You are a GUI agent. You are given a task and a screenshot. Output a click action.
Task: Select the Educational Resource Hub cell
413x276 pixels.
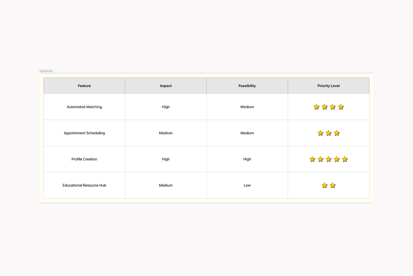click(84, 185)
